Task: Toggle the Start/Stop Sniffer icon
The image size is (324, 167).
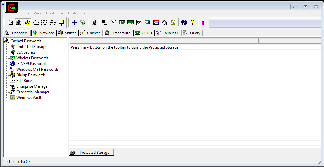Action: point(19,22)
